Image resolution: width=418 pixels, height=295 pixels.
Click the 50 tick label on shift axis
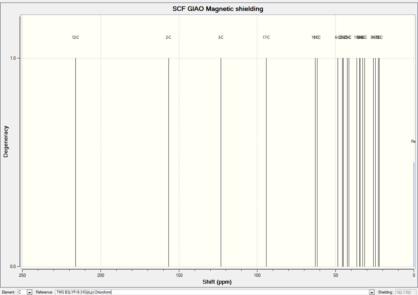336,275
